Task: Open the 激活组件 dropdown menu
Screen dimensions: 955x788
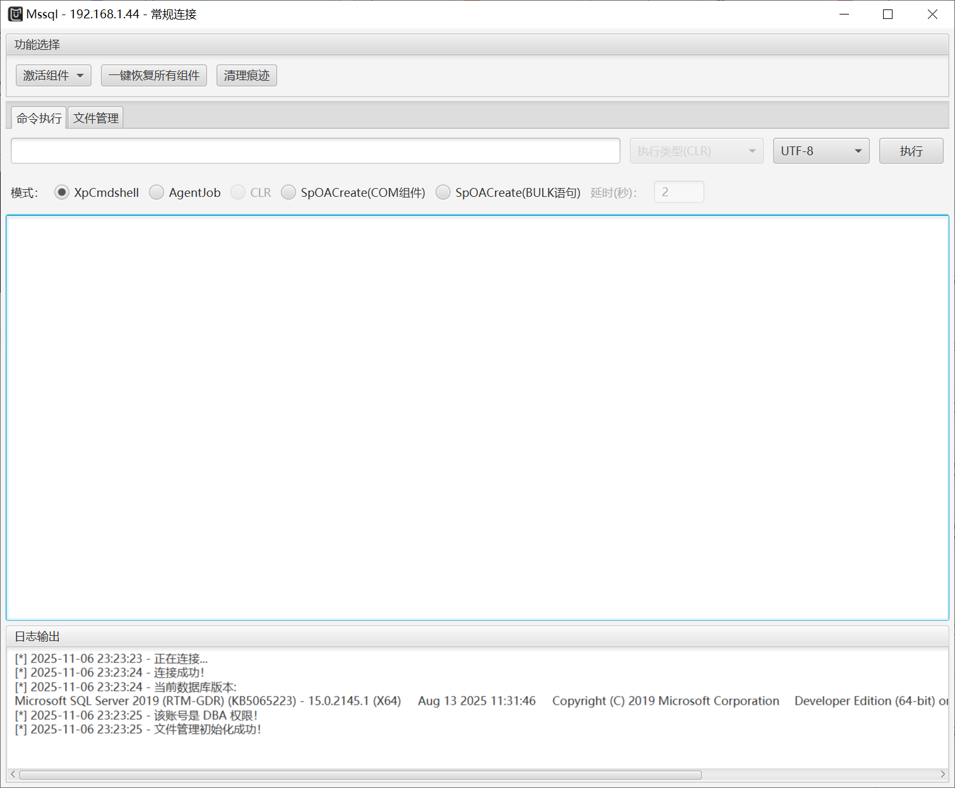Action: pos(54,76)
